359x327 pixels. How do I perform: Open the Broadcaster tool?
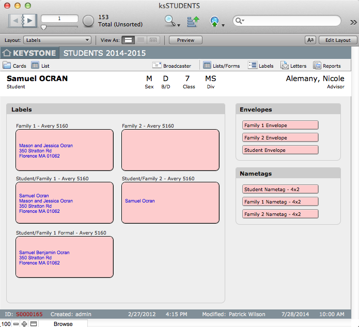(x=172, y=66)
